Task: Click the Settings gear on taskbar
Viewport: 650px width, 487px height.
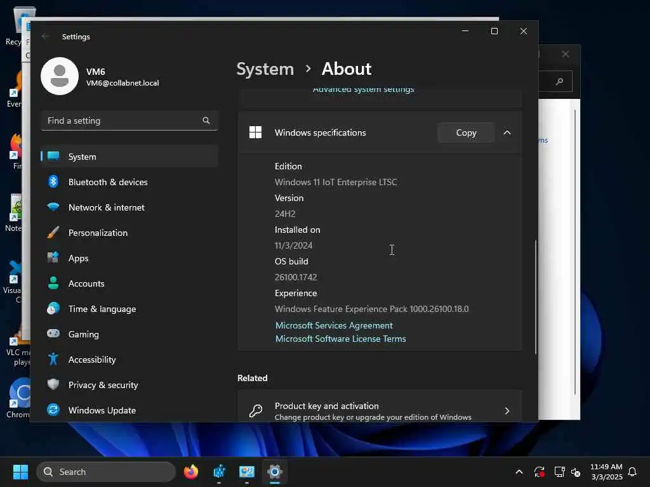Action: (274, 472)
